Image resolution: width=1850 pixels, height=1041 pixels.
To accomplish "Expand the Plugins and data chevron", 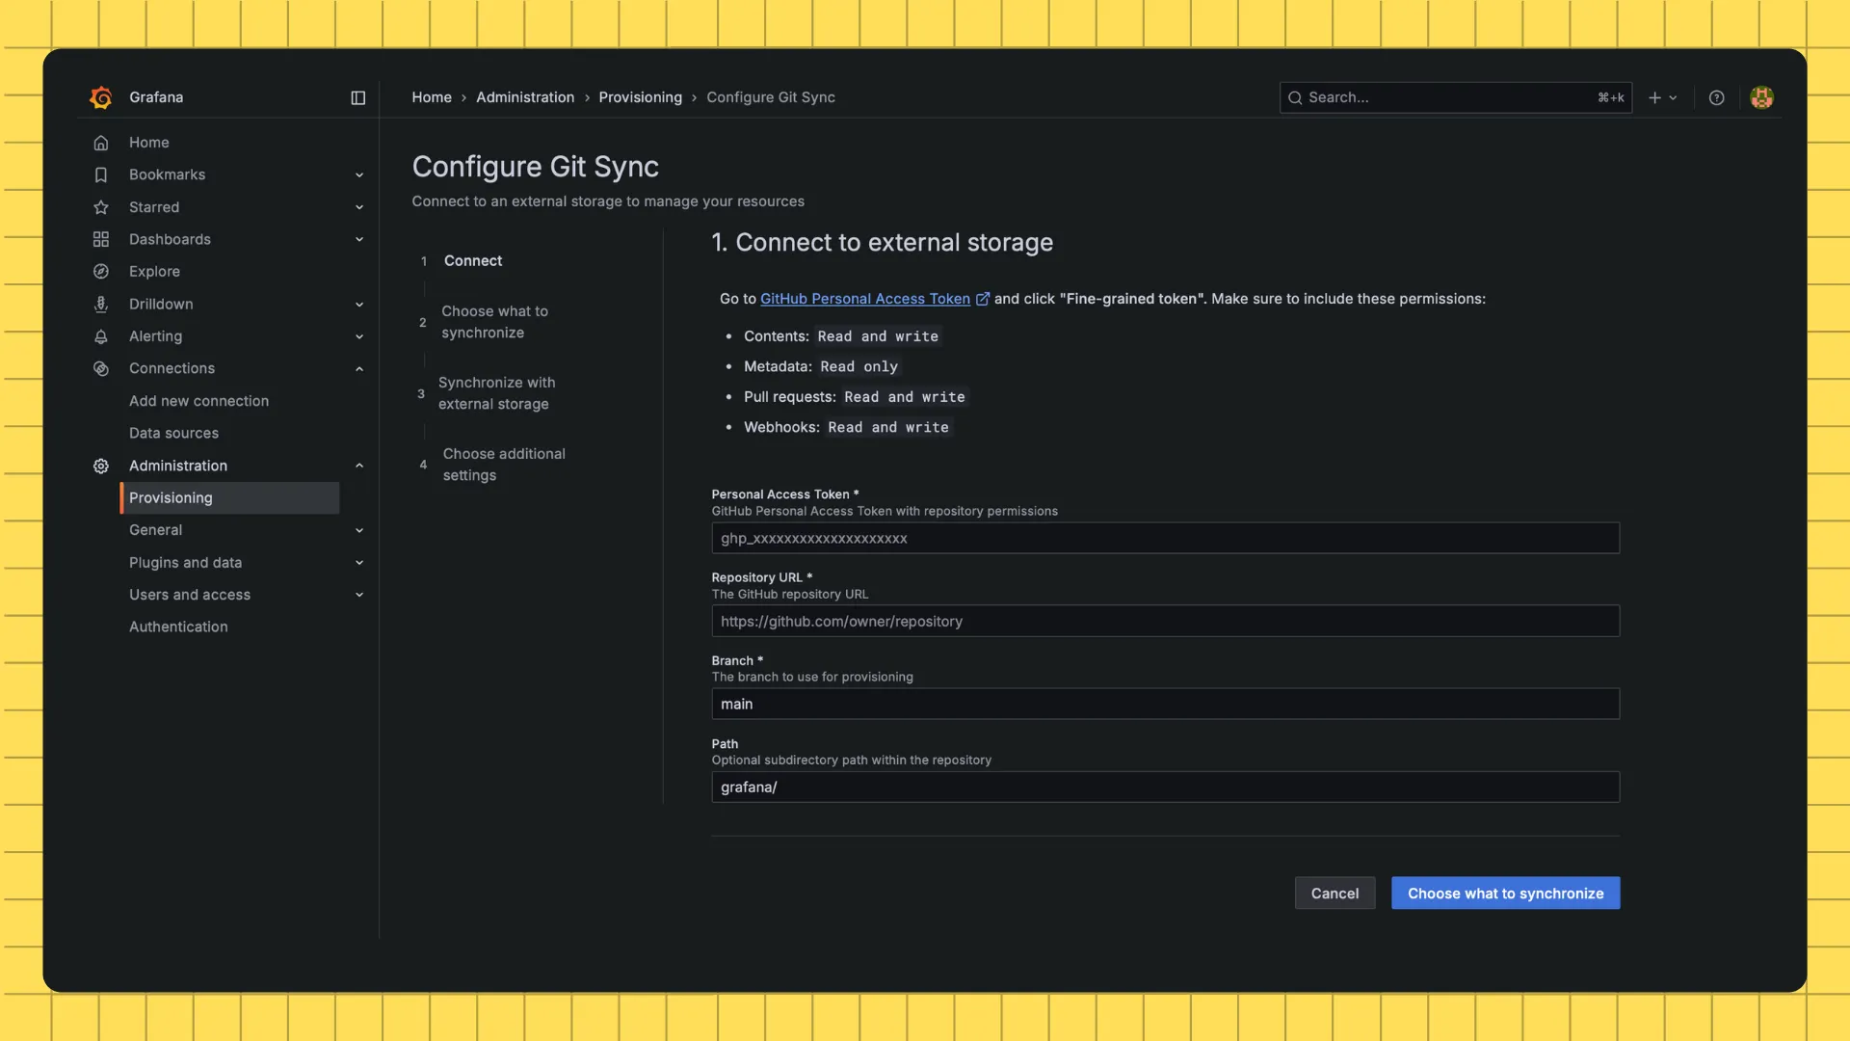I will click(x=359, y=562).
